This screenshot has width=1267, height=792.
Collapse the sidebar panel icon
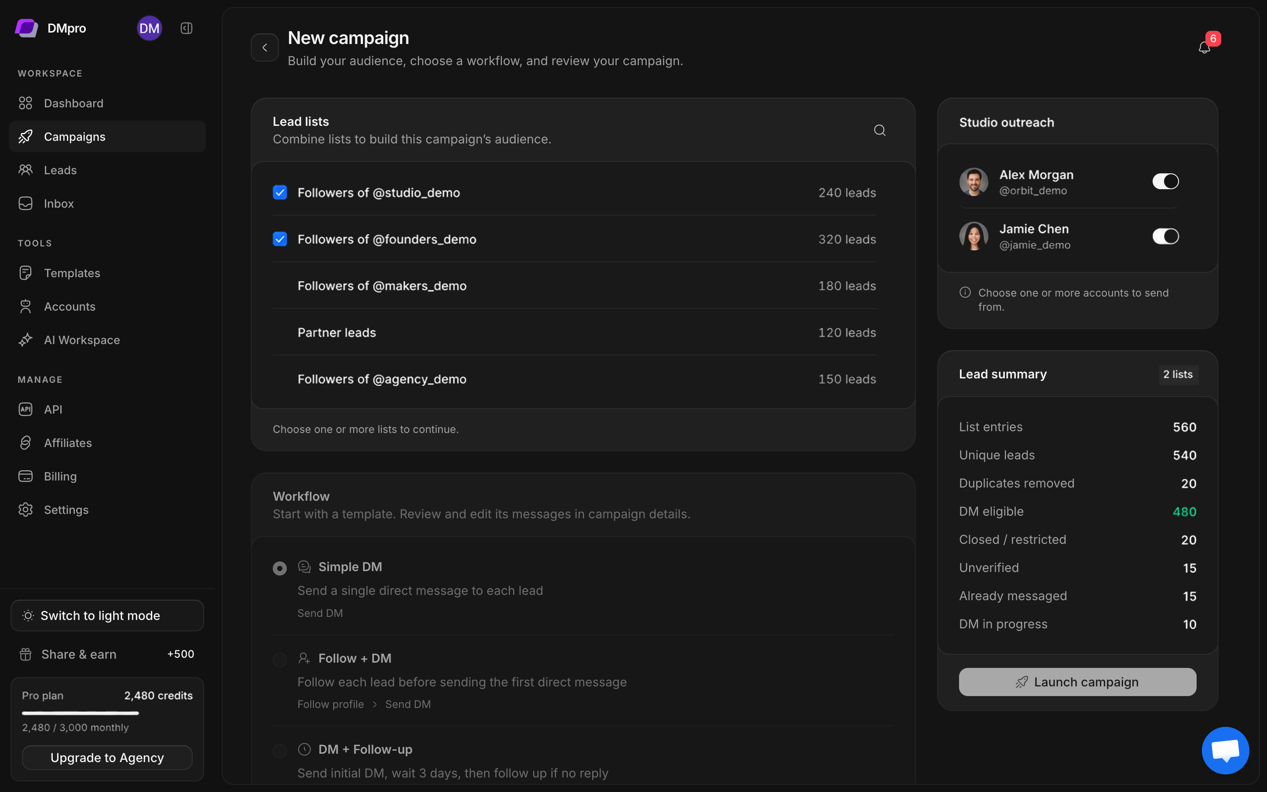point(187,28)
